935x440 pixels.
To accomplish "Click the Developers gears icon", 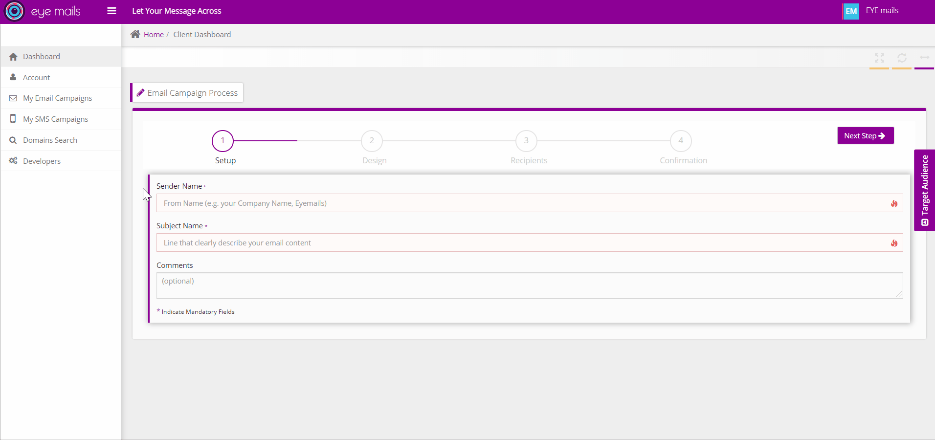I will coord(13,161).
